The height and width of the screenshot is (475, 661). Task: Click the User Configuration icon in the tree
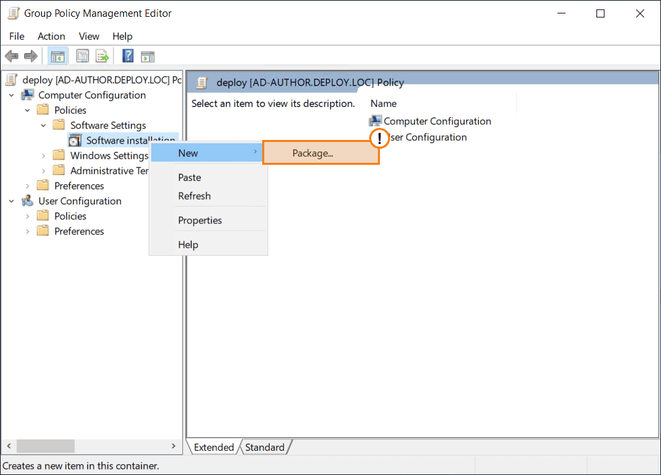28,200
